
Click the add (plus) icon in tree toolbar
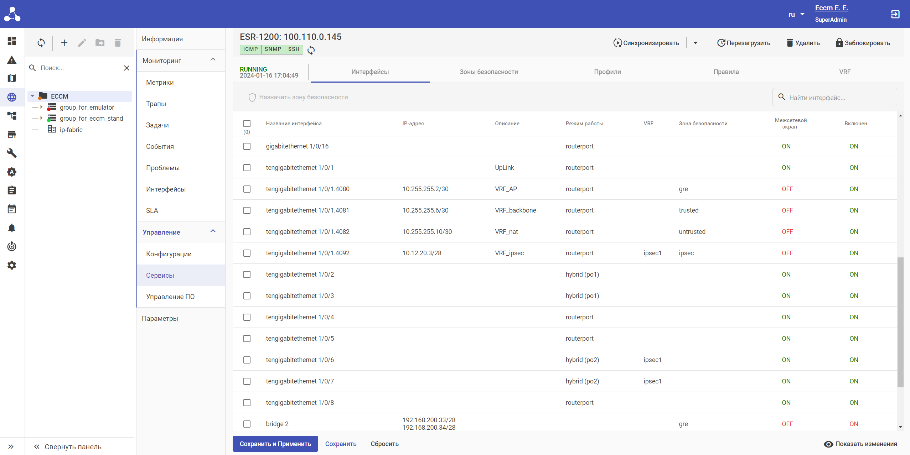point(64,43)
